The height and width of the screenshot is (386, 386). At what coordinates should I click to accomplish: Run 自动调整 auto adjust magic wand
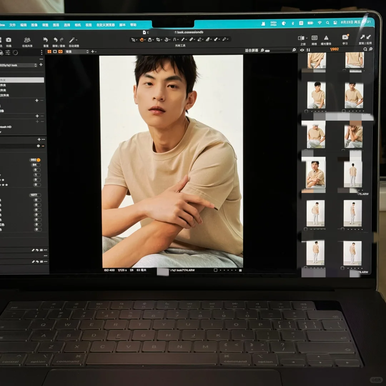71,40
